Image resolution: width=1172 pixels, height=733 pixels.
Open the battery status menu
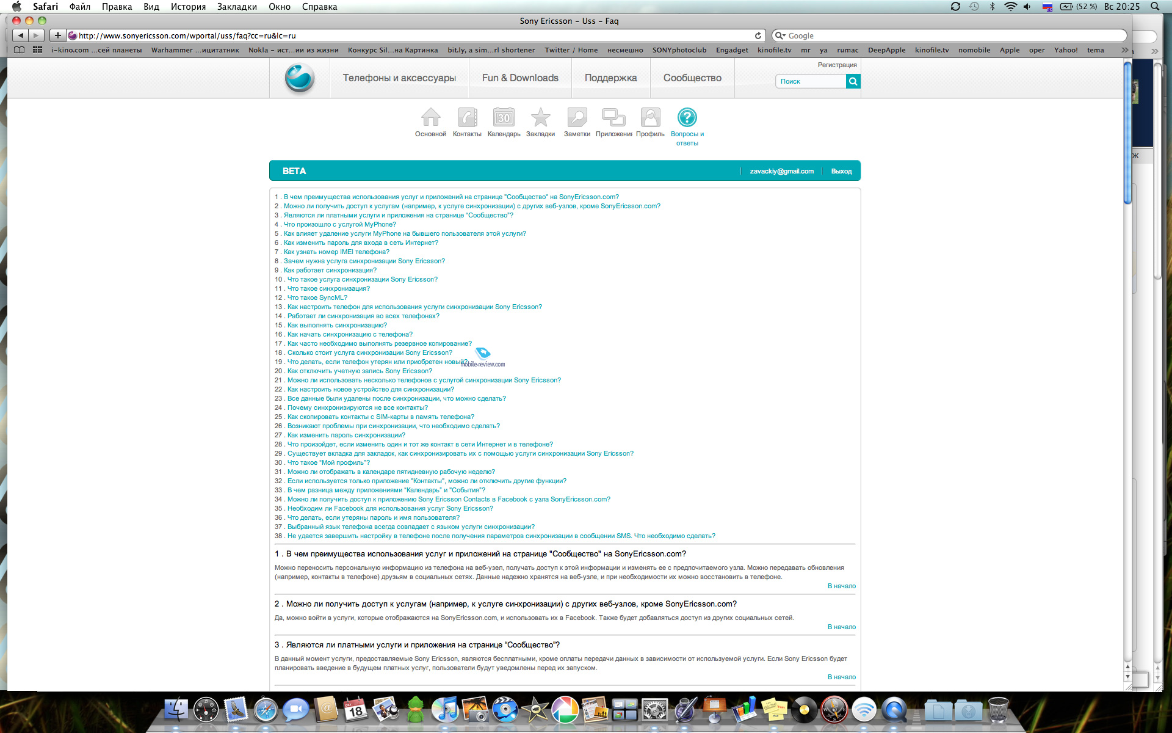tap(1078, 7)
